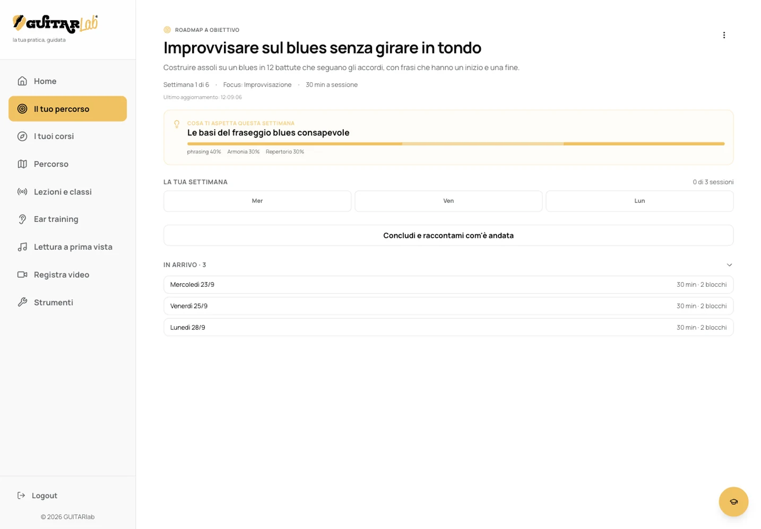The width and height of the screenshot is (761, 529).
Task: Click the ear icon beside Ear training
Action: click(x=22, y=219)
